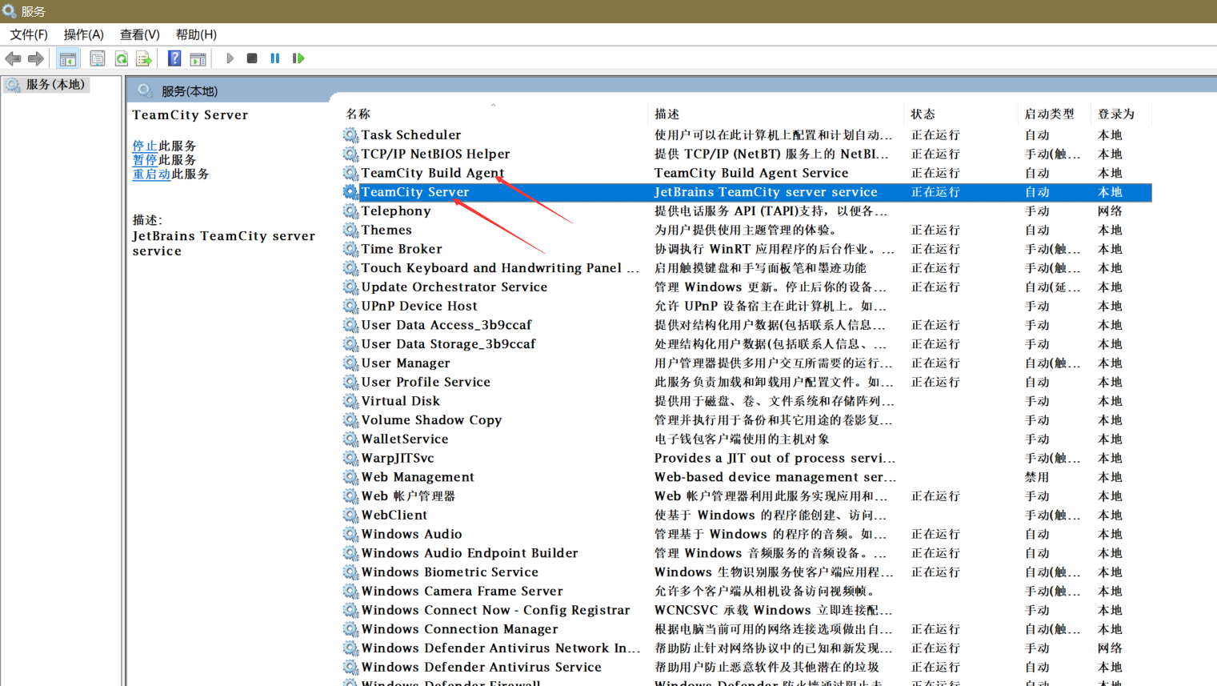Click the 停止 link to stop service

click(x=145, y=146)
